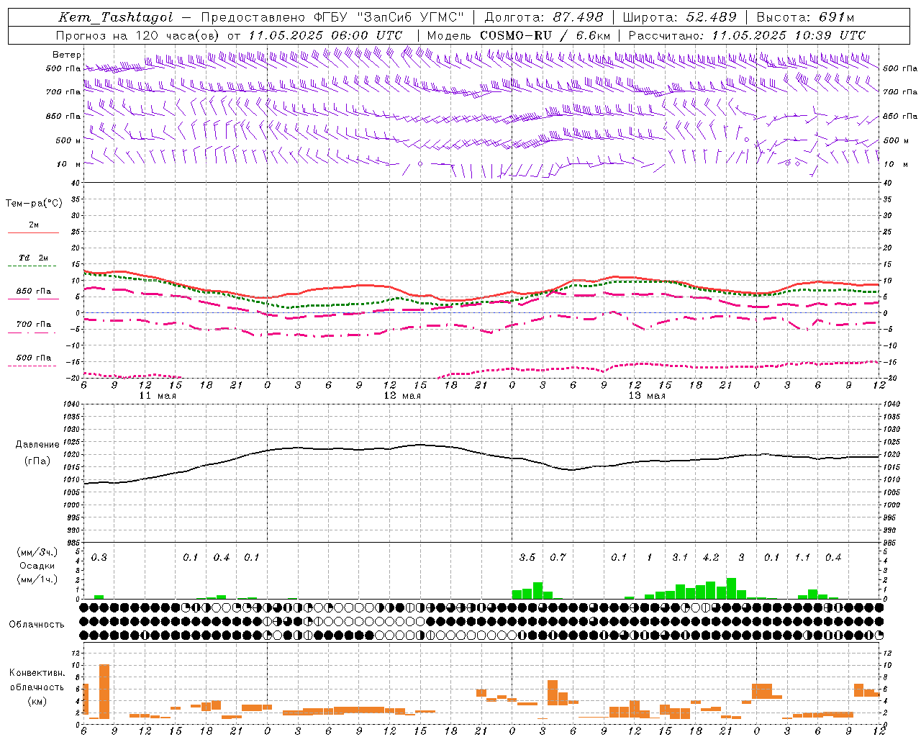This screenshot has height=737, width=921.
Task: Select the text 'Долгота: 87.498'
Action: pyautogui.click(x=544, y=17)
